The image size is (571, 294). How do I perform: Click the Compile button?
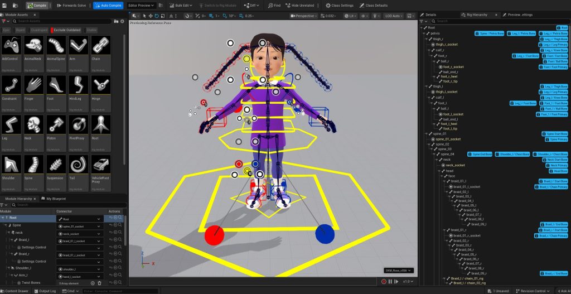tap(37, 5)
